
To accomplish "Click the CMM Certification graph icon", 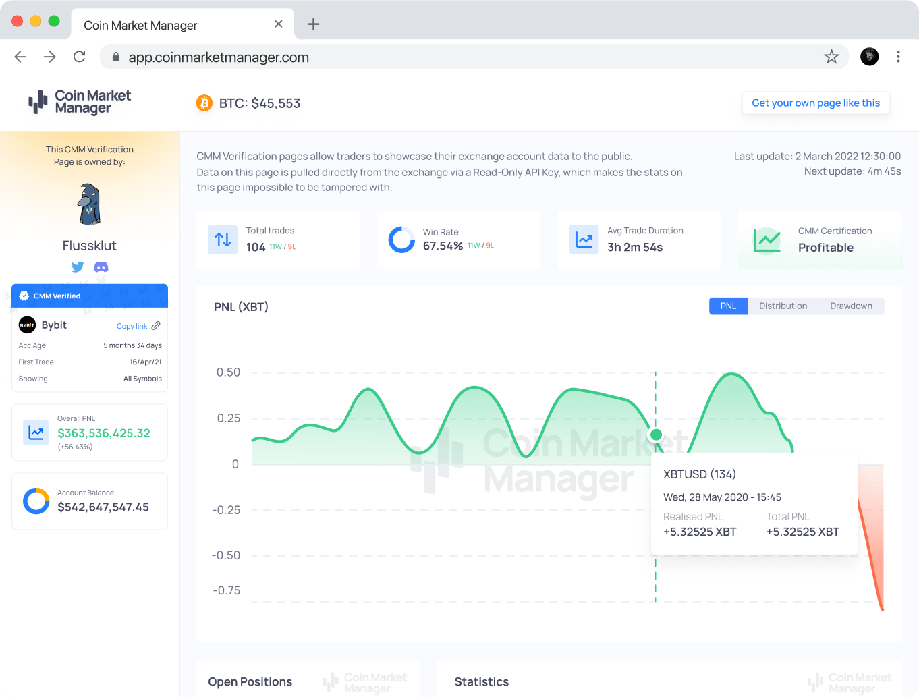I will tap(766, 240).
